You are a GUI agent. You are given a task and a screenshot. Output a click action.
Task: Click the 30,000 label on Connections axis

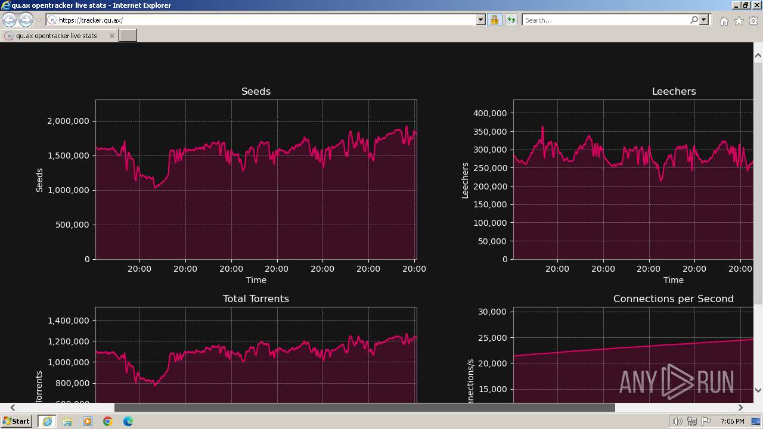pos(492,312)
